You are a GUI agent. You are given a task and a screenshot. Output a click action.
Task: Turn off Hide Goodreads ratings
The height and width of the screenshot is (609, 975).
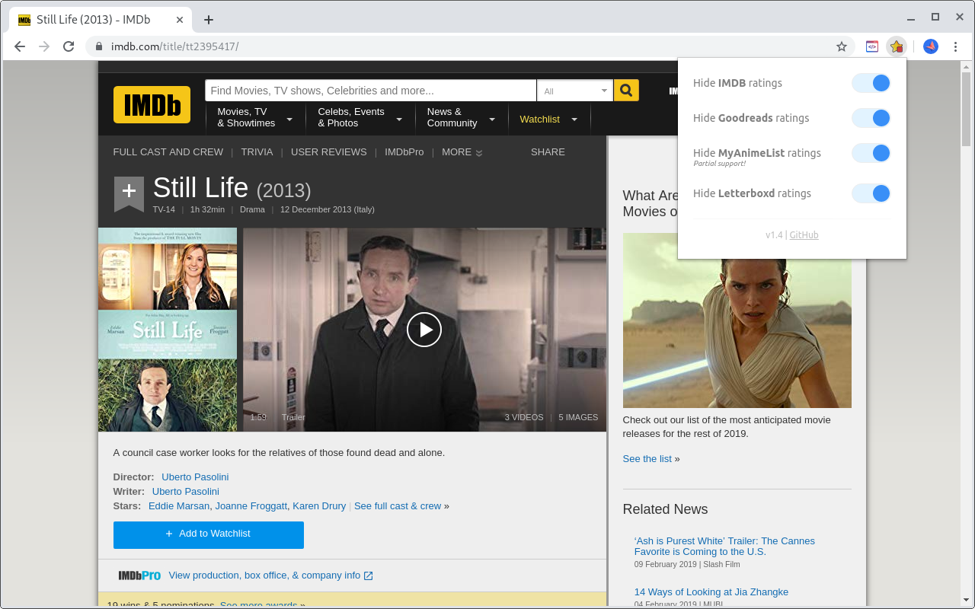click(x=871, y=118)
